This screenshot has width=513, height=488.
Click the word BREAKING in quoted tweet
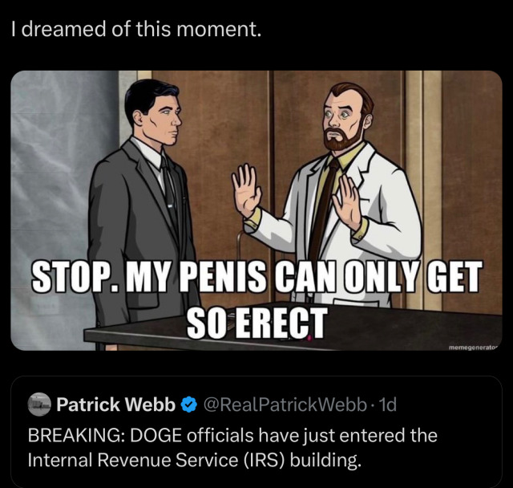pos(75,436)
